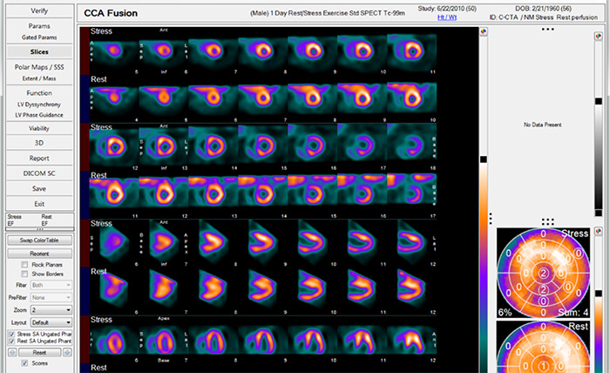Open the Filter dropdown showing Both
This screenshot has width=610, height=373.
[x=51, y=285]
